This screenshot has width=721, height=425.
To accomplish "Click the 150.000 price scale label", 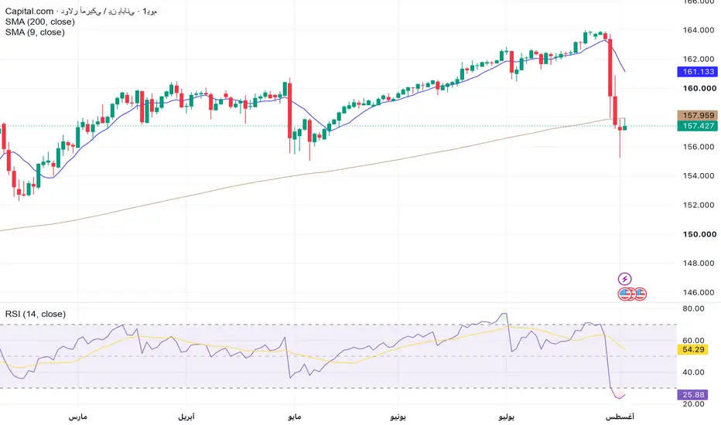I will tap(699, 234).
